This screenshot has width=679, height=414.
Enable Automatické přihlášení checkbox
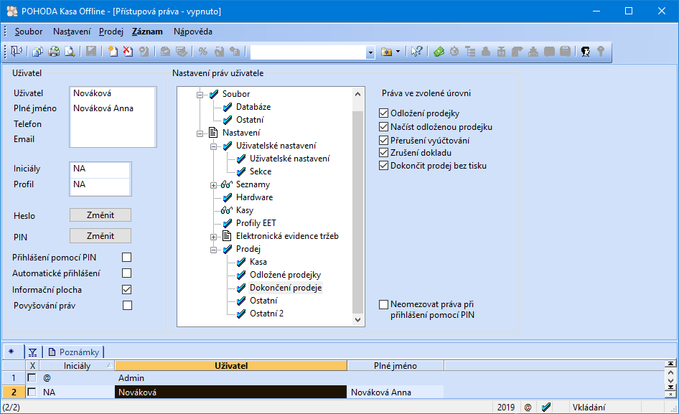126,273
